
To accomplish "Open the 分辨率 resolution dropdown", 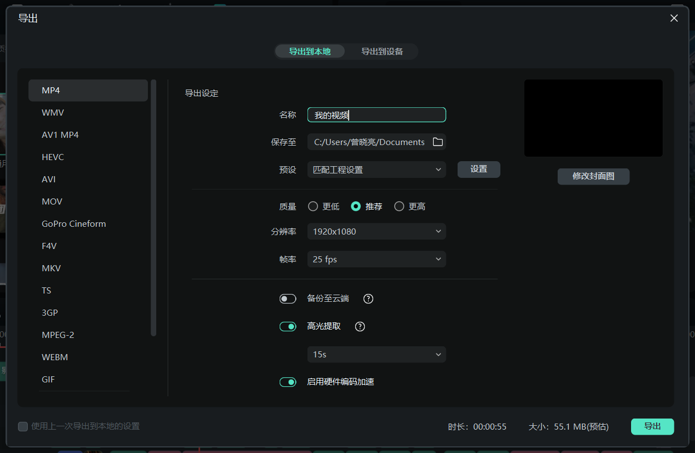I will coord(376,231).
